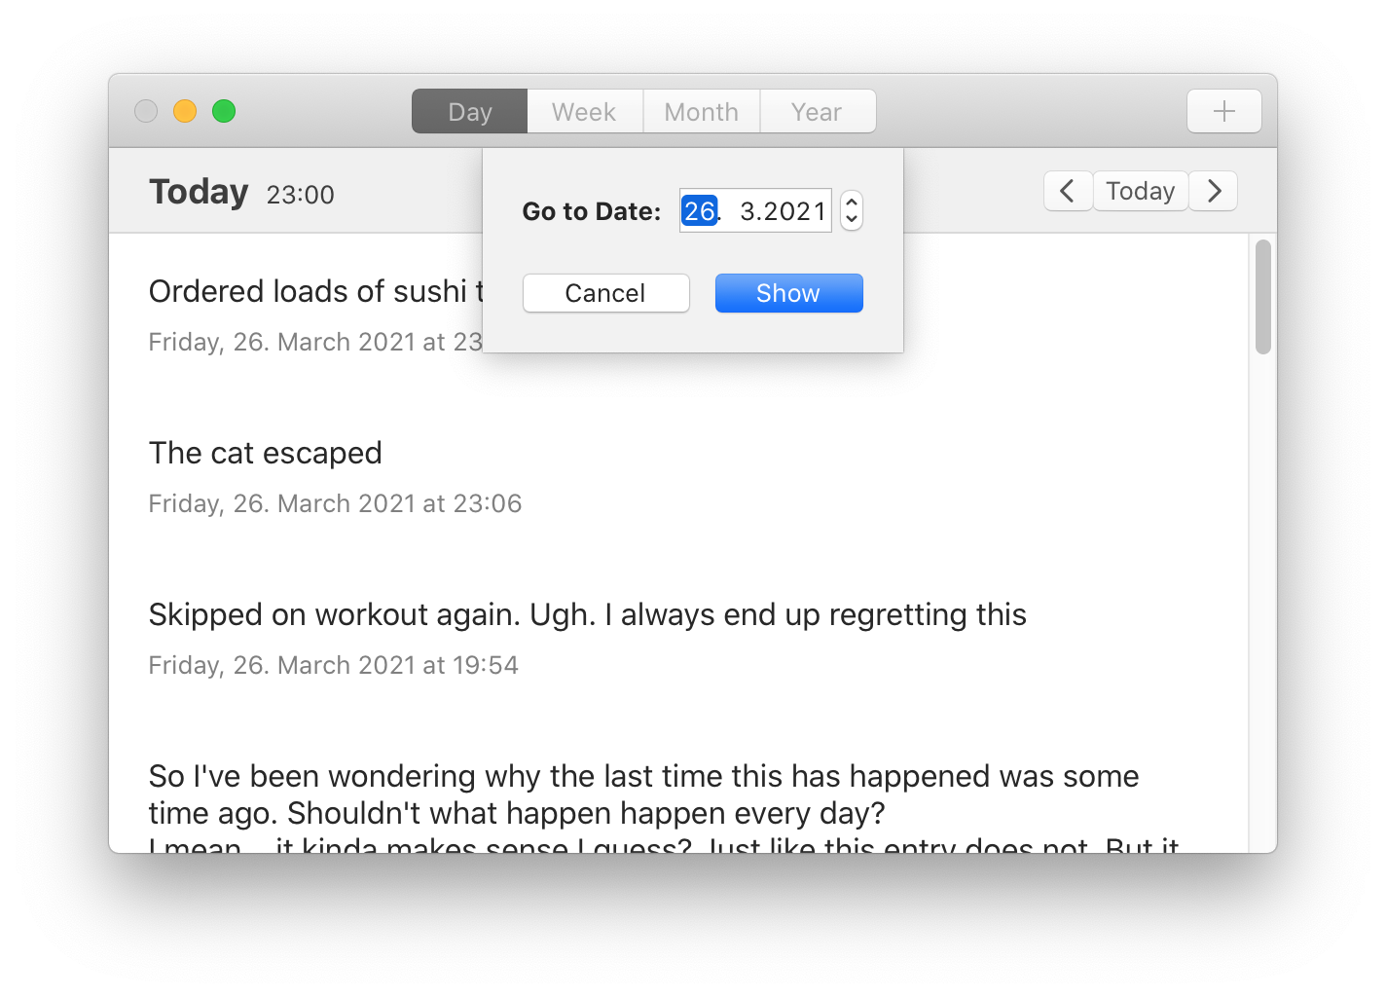This screenshot has width=1386, height=997.
Task: Cancel the Go to Date dialog
Action: click(x=606, y=293)
